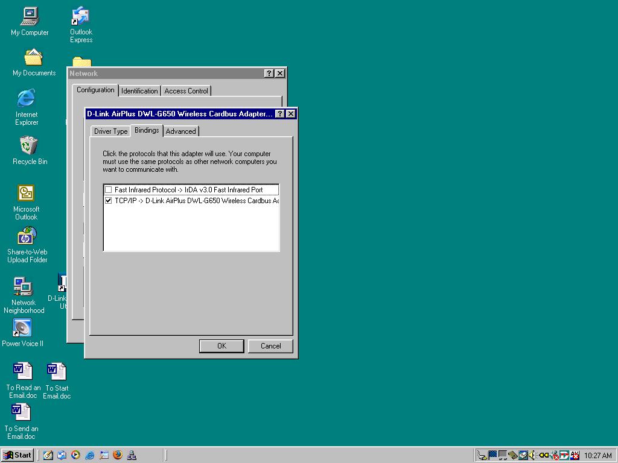The image size is (618, 463).
Task: Click help button on D-Link dialog title bar
Action: [279, 114]
